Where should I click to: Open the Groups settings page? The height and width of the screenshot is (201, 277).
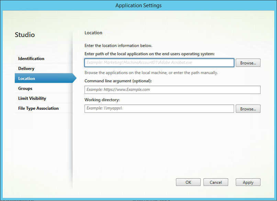pos(25,88)
